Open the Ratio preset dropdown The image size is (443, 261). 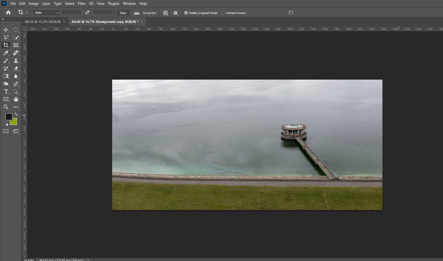pyautogui.click(x=47, y=12)
